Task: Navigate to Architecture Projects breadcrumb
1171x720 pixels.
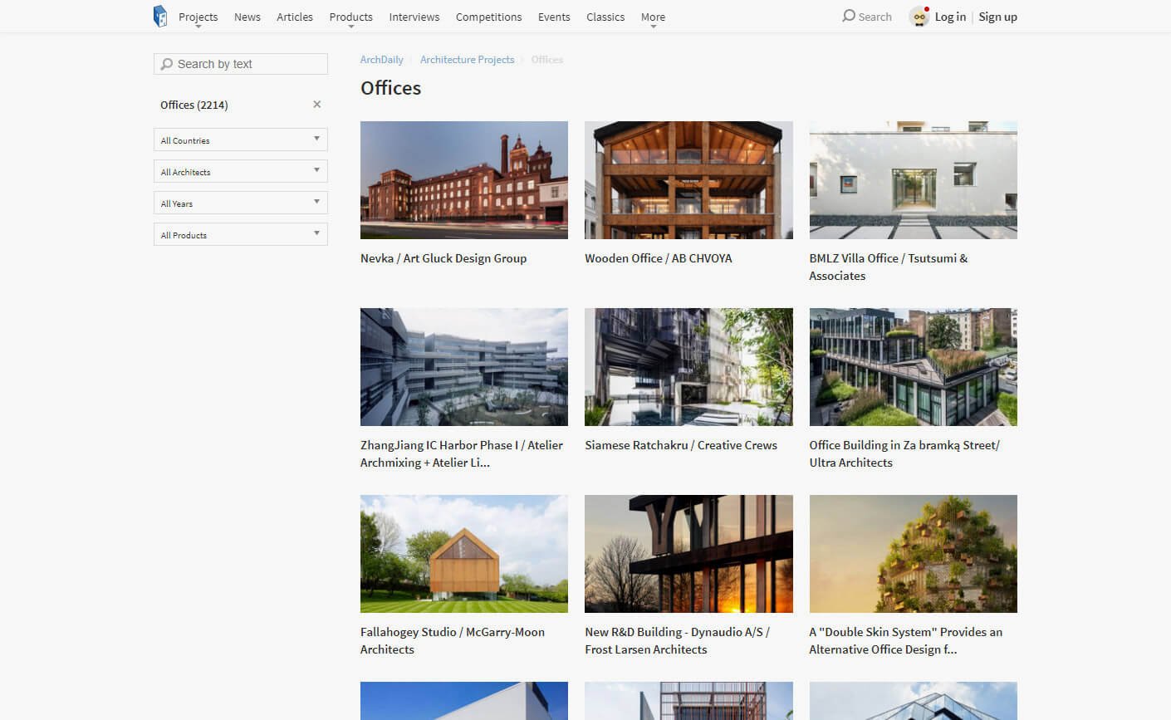Action: (467, 59)
